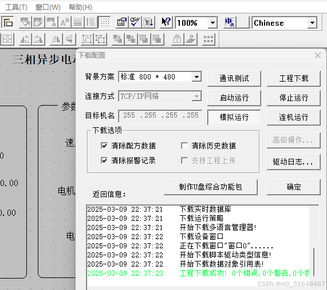Click the 通讯测试 button
The width and height of the screenshot is (327, 290).
(234, 79)
